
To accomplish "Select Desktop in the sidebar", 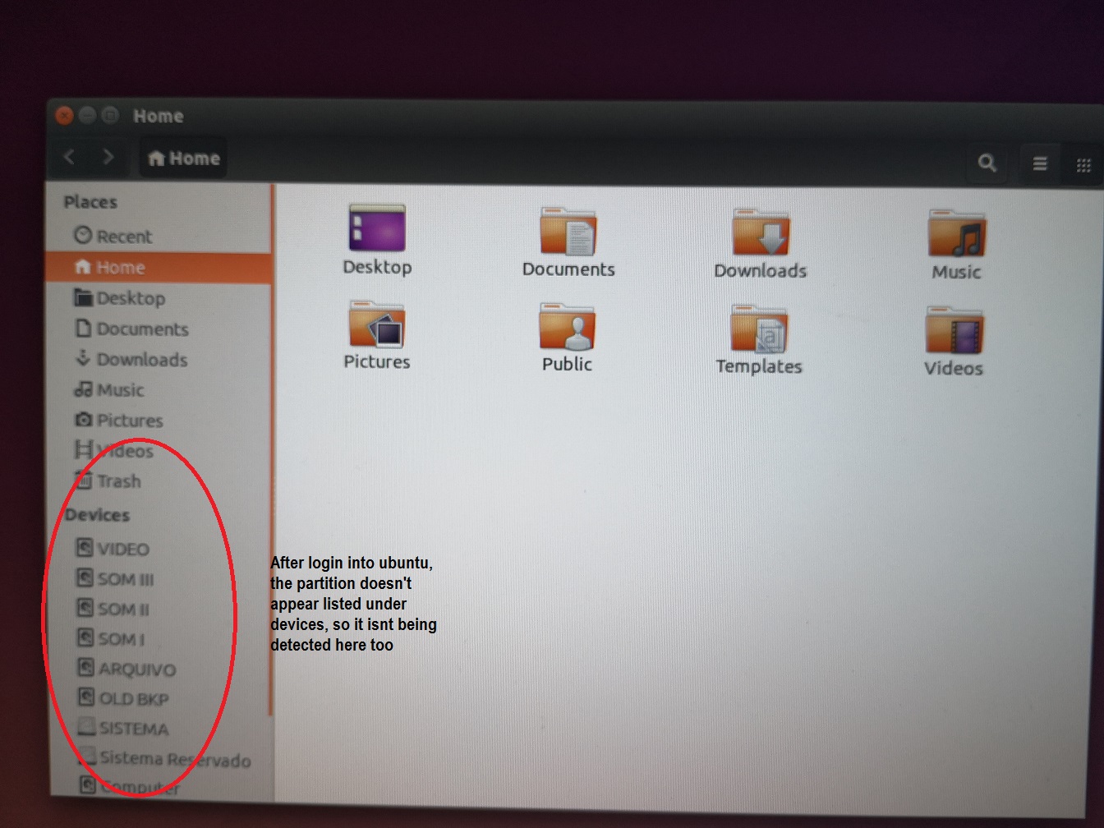I will tap(159, 298).
